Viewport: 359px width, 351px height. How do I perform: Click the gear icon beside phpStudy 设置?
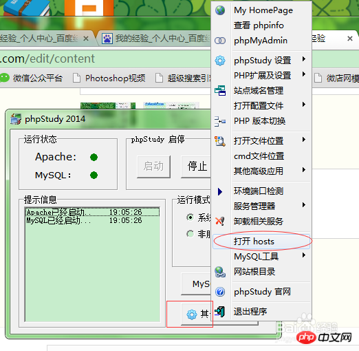coord(220,61)
